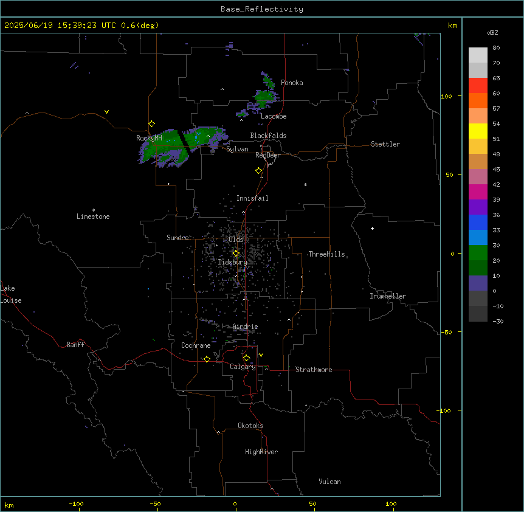Click the 80 value on dBZ legend

coord(496,48)
